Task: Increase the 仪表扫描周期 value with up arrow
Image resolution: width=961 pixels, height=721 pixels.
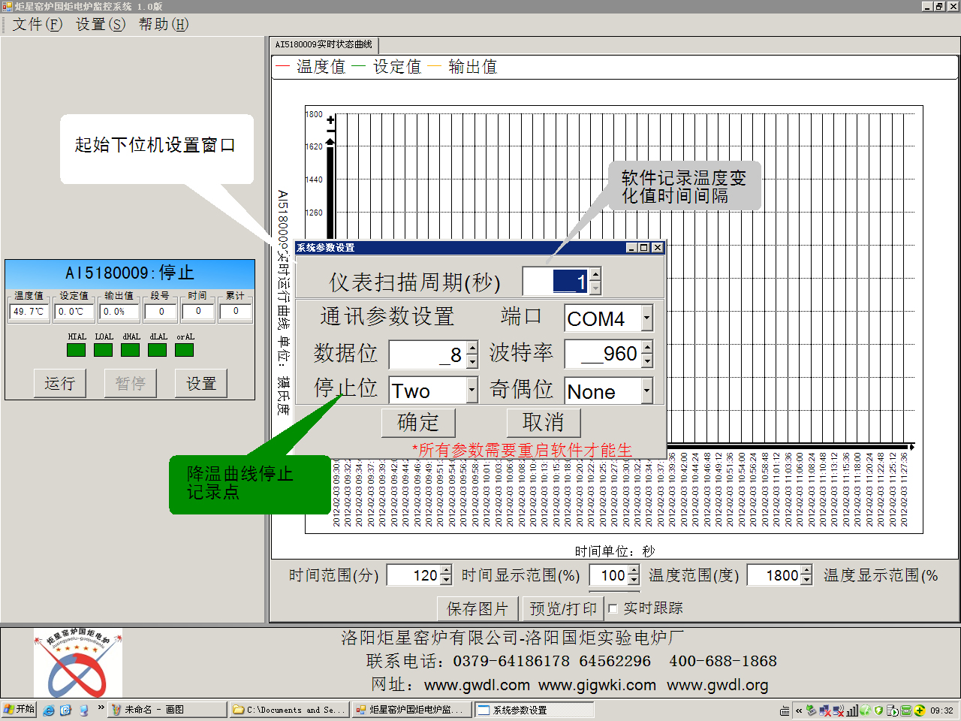Action: pyautogui.click(x=595, y=275)
